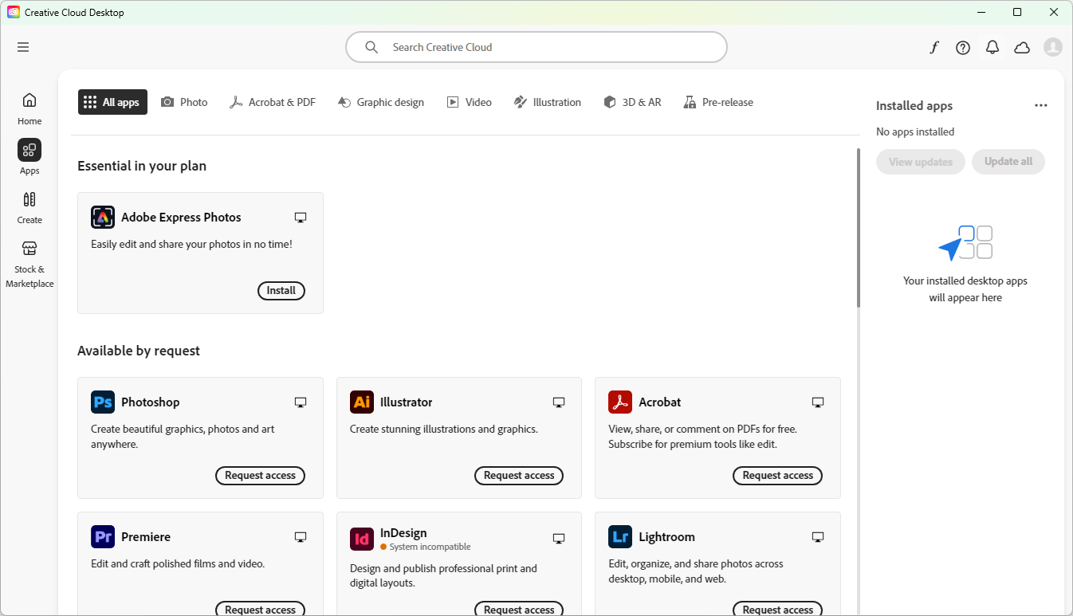Open the help icon
This screenshot has width=1073, height=616.
[962, 47]
